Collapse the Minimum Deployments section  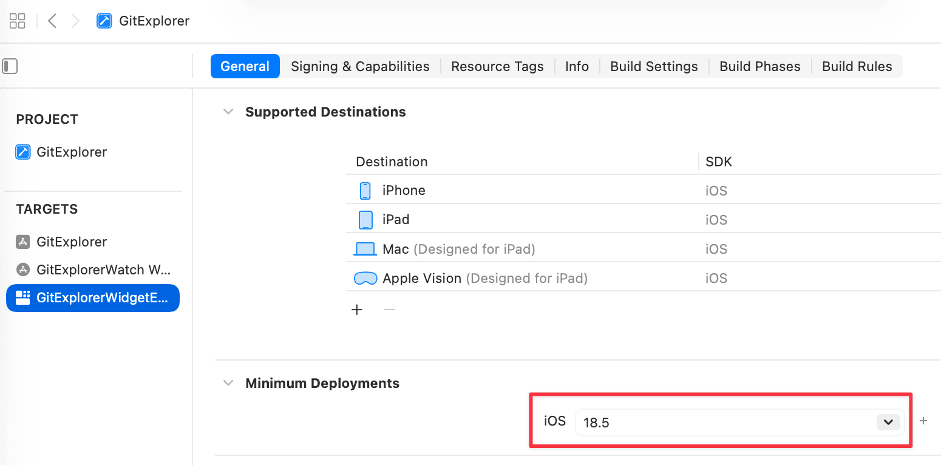(x=228, y=383)
